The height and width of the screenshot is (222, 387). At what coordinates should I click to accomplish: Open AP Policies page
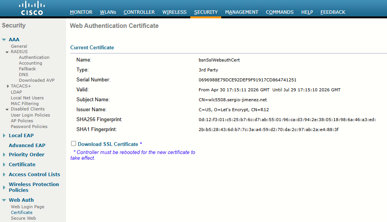point(22,121)
